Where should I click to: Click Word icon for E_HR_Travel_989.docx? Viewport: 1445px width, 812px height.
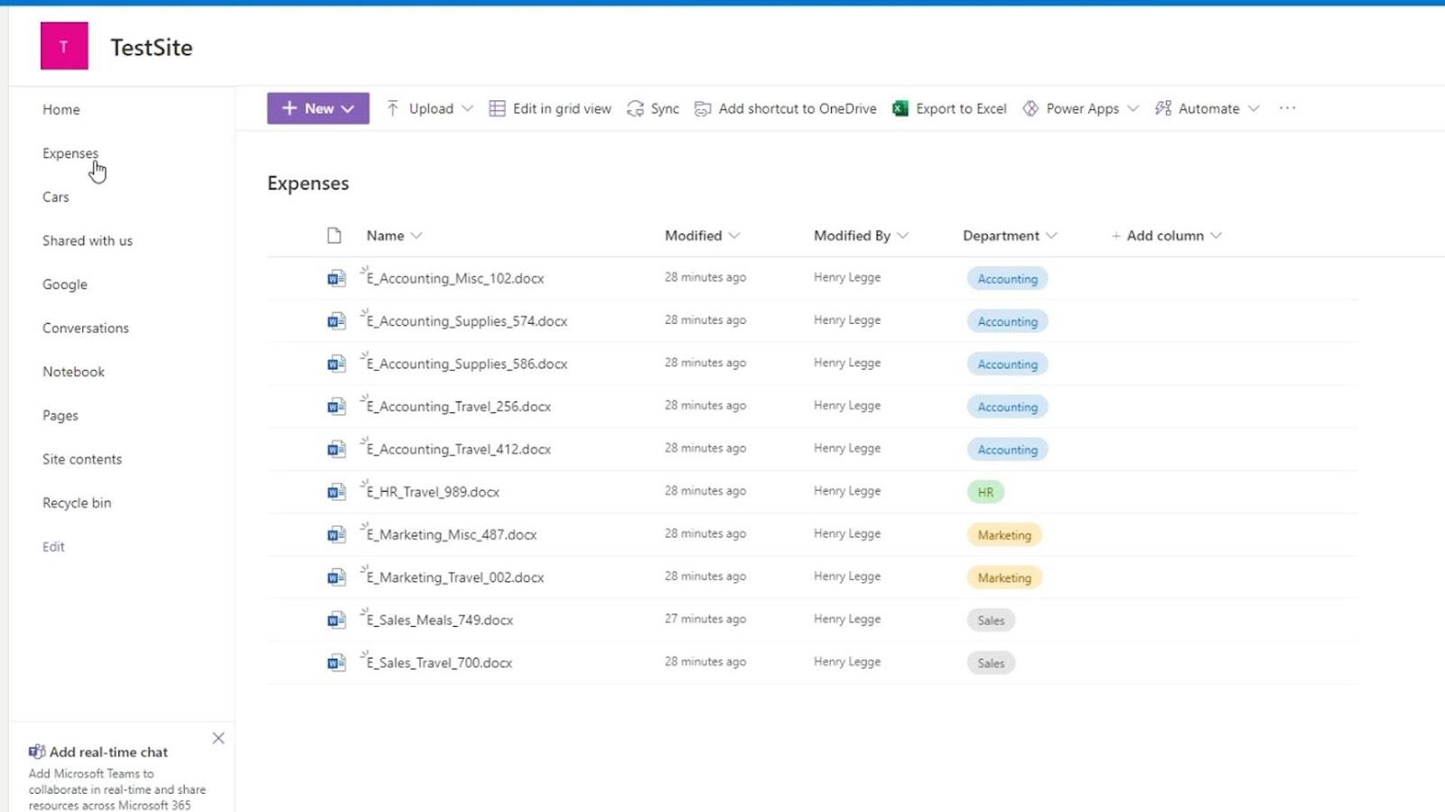point(336,492)
